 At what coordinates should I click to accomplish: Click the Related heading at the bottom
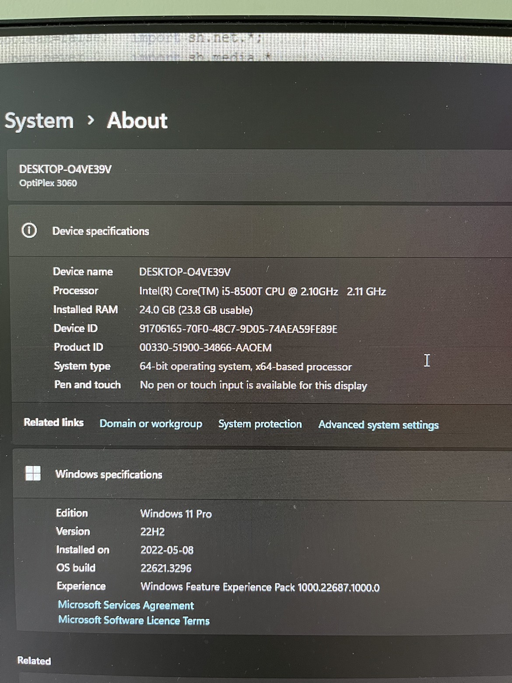tap(34, 661)
